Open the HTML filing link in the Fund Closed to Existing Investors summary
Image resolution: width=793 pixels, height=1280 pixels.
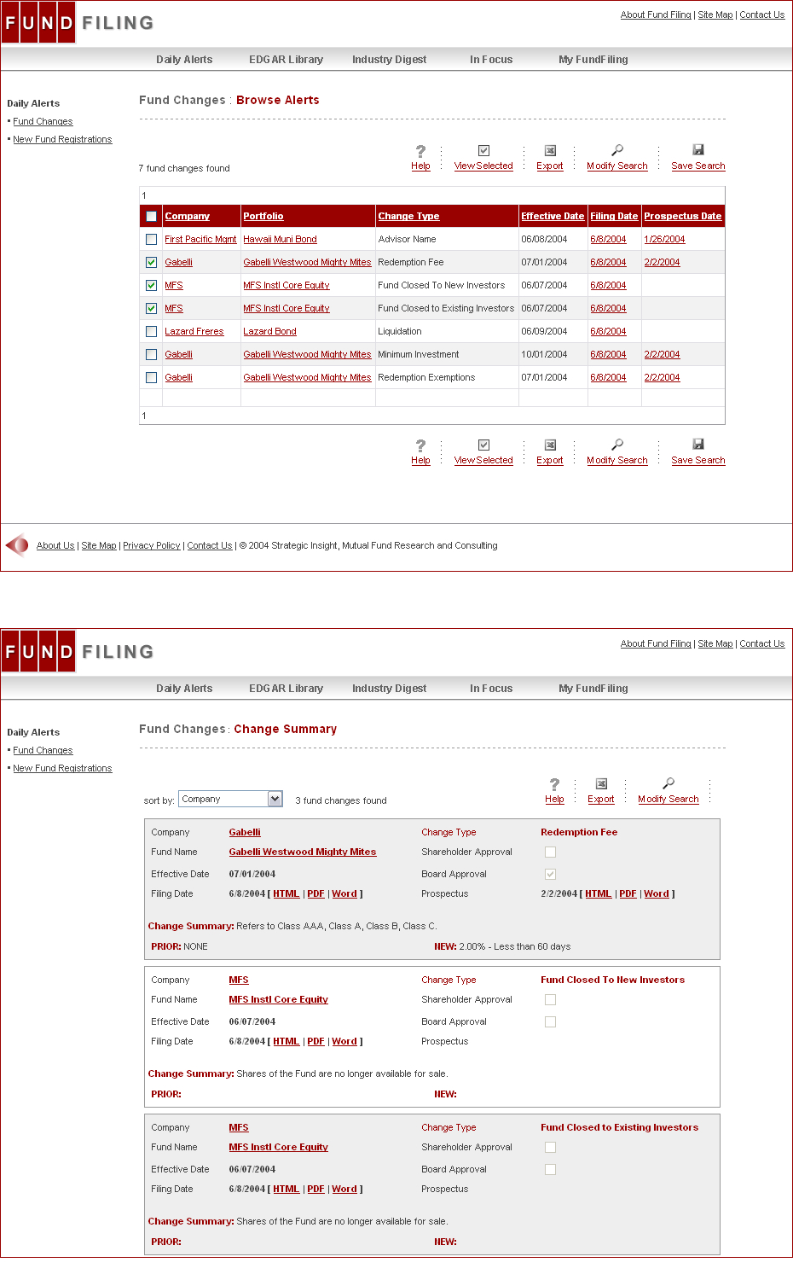(287, 1190)
